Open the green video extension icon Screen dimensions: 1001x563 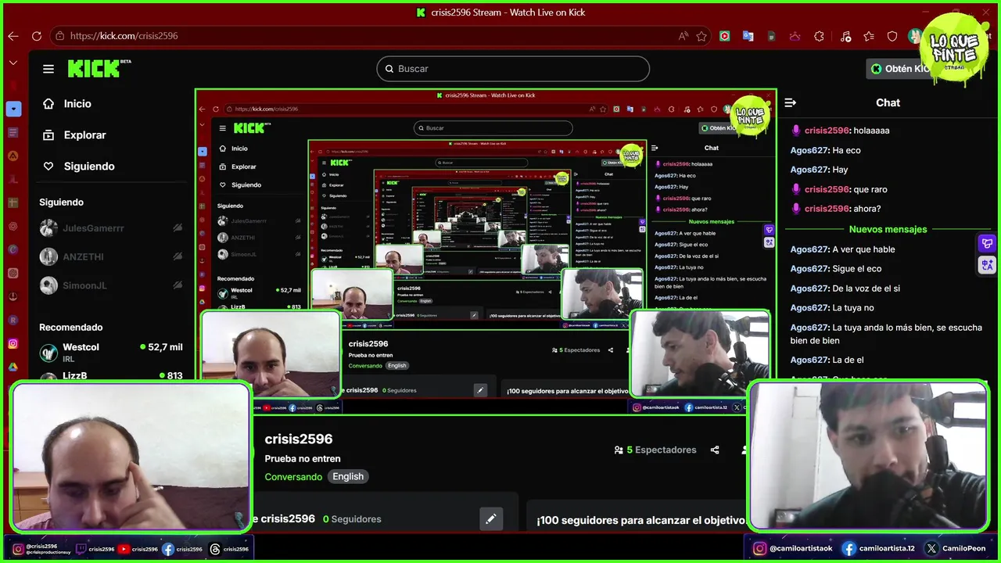[x=725, y=36]
